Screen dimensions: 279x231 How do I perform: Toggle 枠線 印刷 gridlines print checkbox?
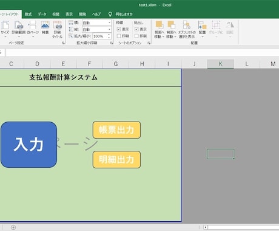pyautogui.click(x=119, y=36)
